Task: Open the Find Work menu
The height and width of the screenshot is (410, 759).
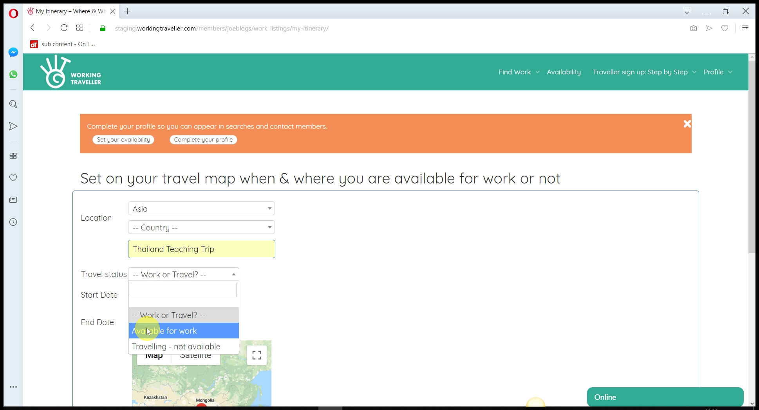Action: [518, 72]
